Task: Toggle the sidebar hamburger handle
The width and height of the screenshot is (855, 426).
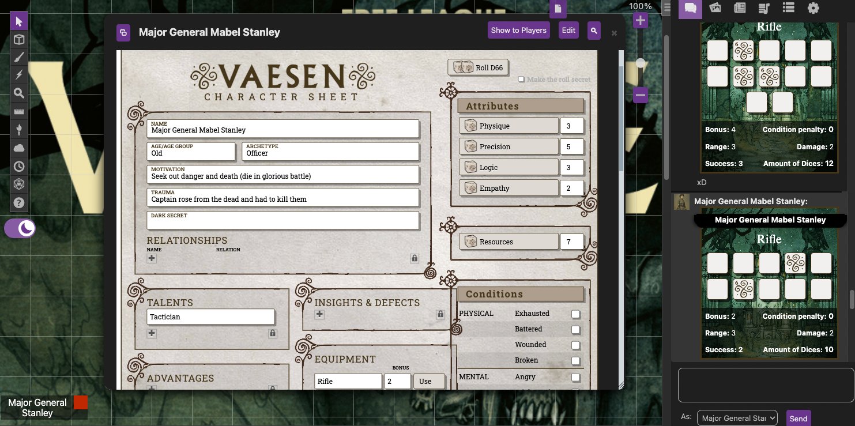Action: click(668, 7)
